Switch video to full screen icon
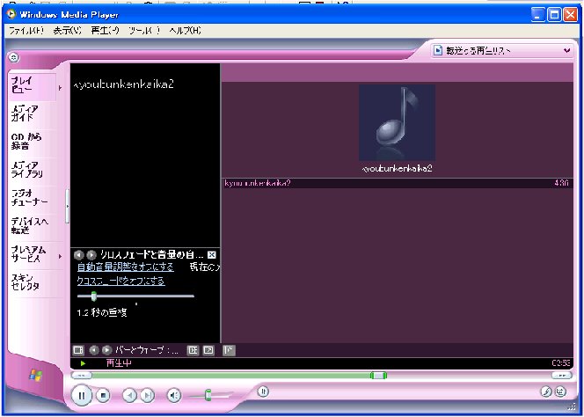 pos(208,350)
